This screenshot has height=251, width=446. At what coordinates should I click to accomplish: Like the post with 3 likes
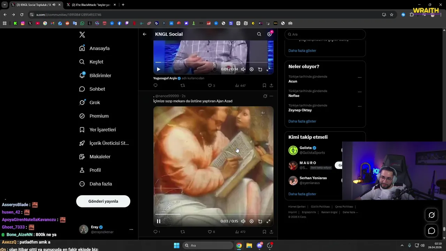(x=211, y=85)
